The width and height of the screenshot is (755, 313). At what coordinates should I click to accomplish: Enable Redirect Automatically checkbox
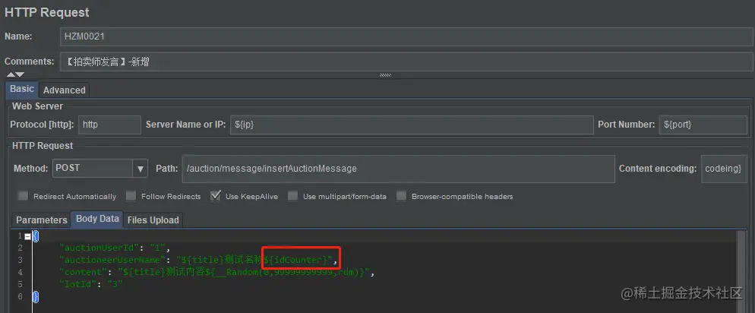pyautogui.click(x=23, y=196)
